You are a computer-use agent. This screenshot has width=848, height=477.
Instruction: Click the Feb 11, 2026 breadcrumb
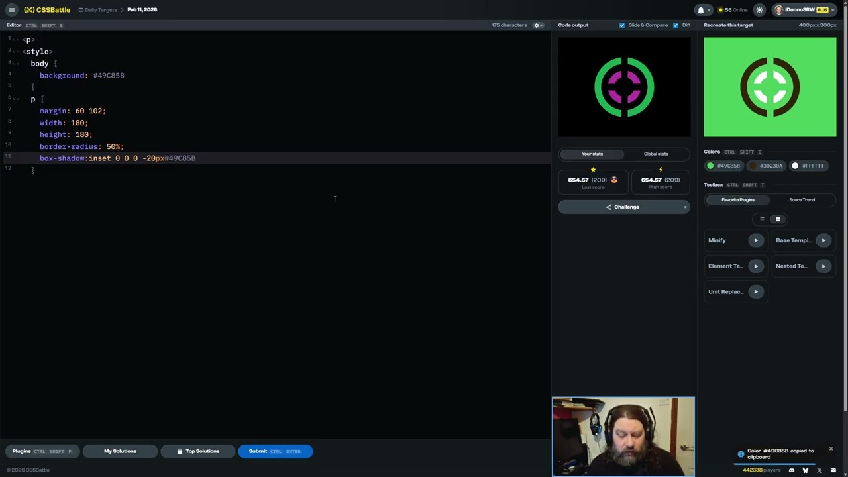click(142, 10)
